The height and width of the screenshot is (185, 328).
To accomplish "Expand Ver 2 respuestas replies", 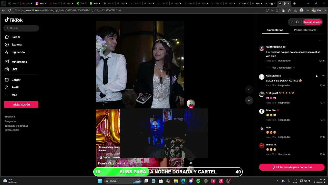I will click(283, 68).
